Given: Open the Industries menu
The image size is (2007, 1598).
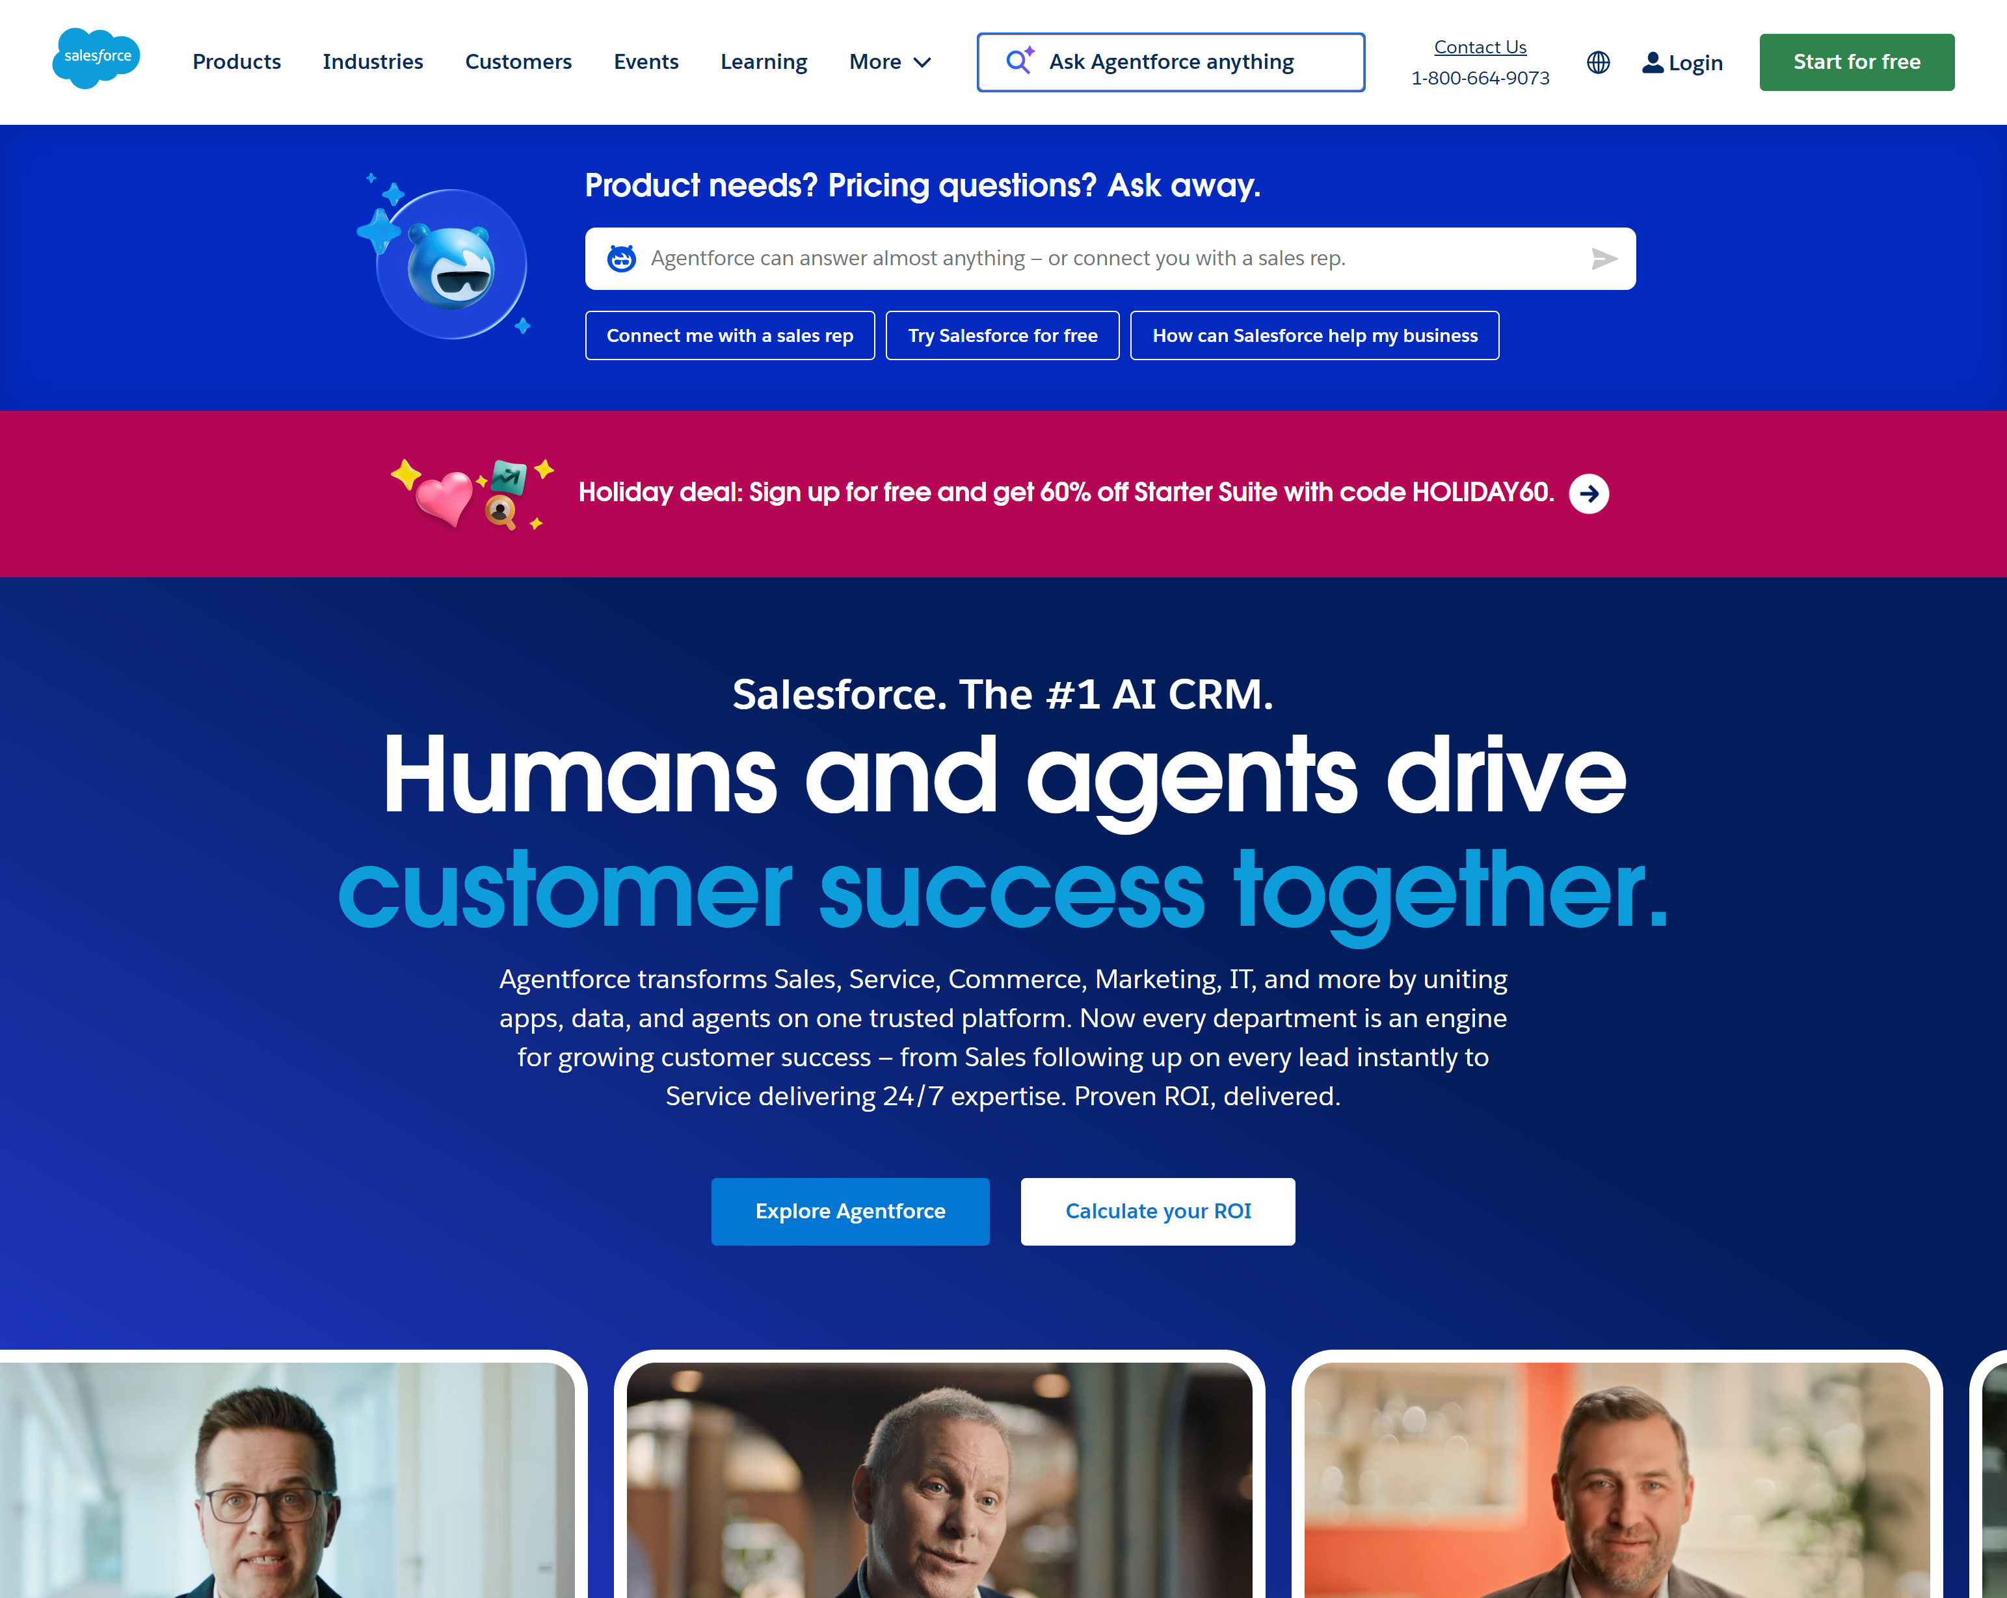Looking at the screenshot, I should click(373, 61).
